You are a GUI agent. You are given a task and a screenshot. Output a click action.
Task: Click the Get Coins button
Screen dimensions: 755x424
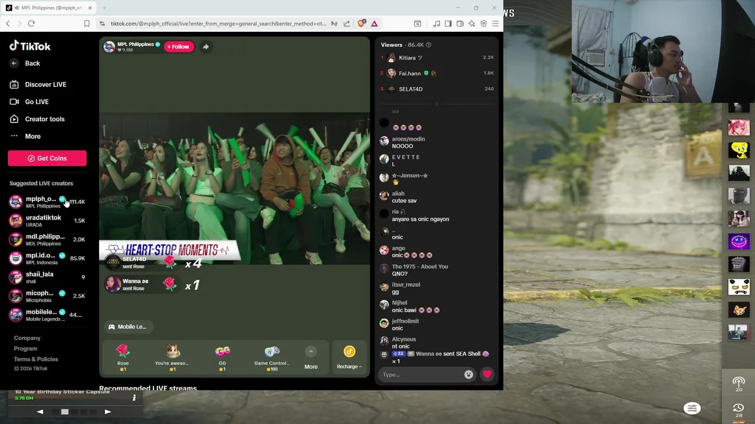[47, 158]
